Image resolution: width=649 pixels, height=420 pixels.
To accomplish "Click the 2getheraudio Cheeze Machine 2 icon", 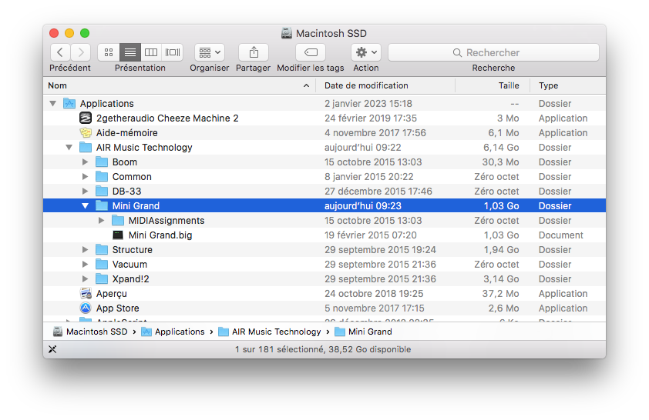I will click(x=86, y=118).
